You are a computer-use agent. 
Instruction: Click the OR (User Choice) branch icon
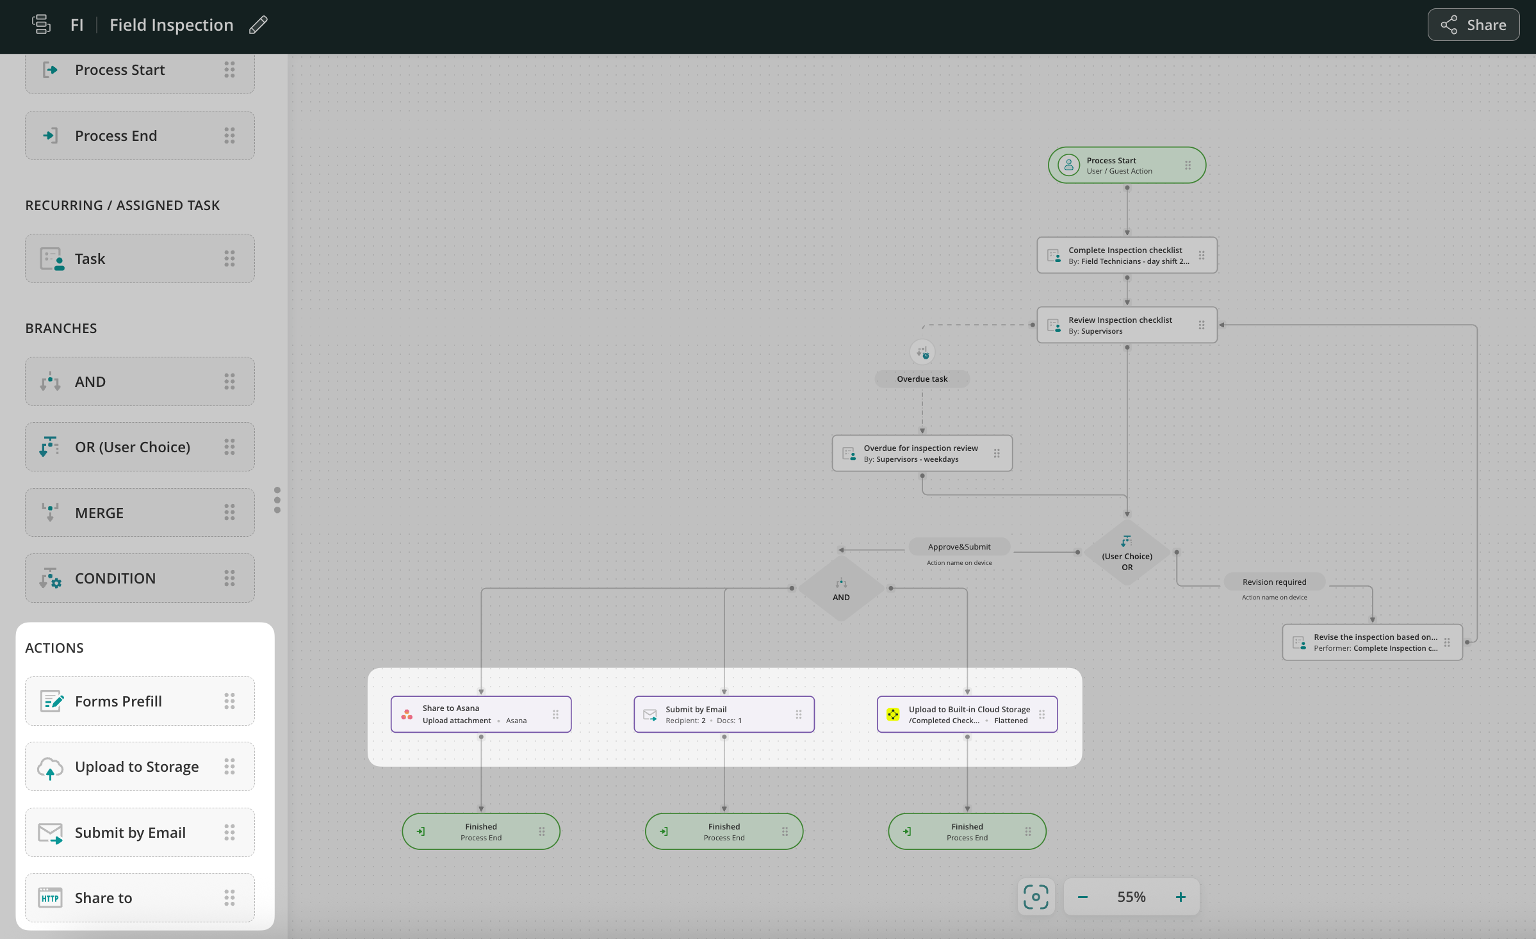(x=49, y=447)
